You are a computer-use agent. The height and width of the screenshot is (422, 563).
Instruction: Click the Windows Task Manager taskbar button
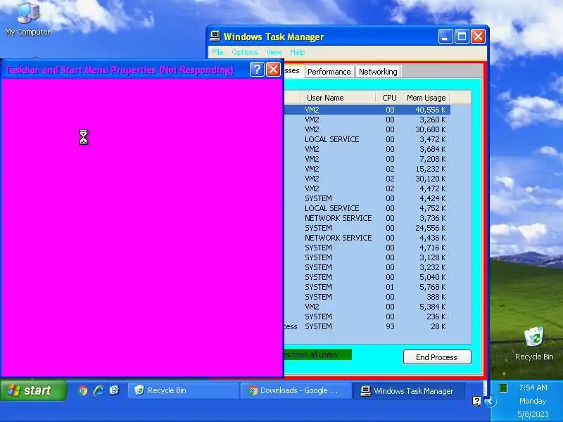click(409, 390)
